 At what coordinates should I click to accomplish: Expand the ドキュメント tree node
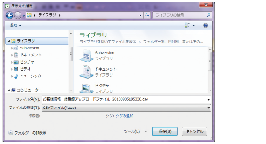(x=12, y=55)
